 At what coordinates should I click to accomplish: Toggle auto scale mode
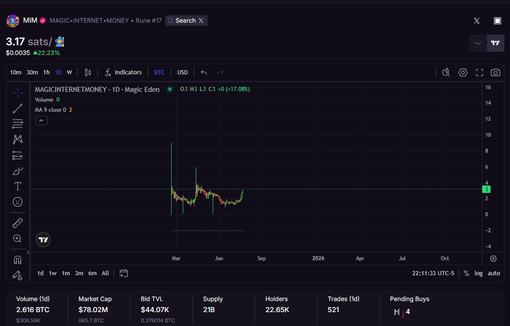pyautogui.click(x=494, y=273)
